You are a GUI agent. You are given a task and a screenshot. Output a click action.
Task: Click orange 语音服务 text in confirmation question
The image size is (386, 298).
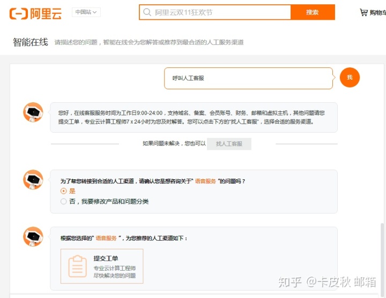point(205,181)
